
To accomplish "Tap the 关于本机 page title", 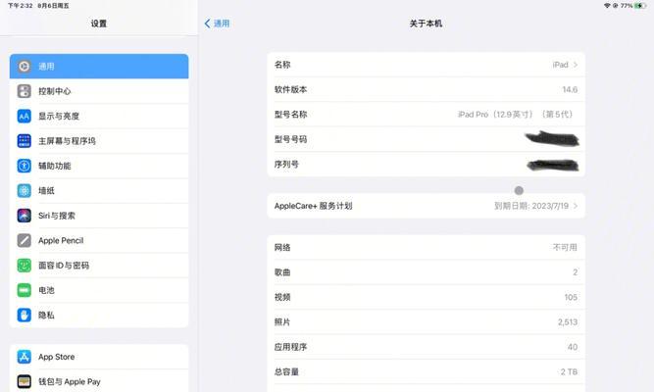I will (426, 24).
